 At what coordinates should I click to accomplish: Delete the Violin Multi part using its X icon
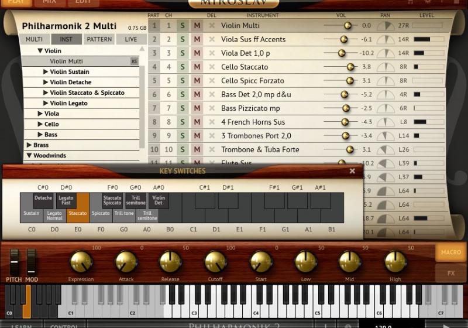(212, 26)
